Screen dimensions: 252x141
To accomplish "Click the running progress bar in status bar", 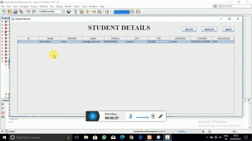I will [x=182, y=132].
